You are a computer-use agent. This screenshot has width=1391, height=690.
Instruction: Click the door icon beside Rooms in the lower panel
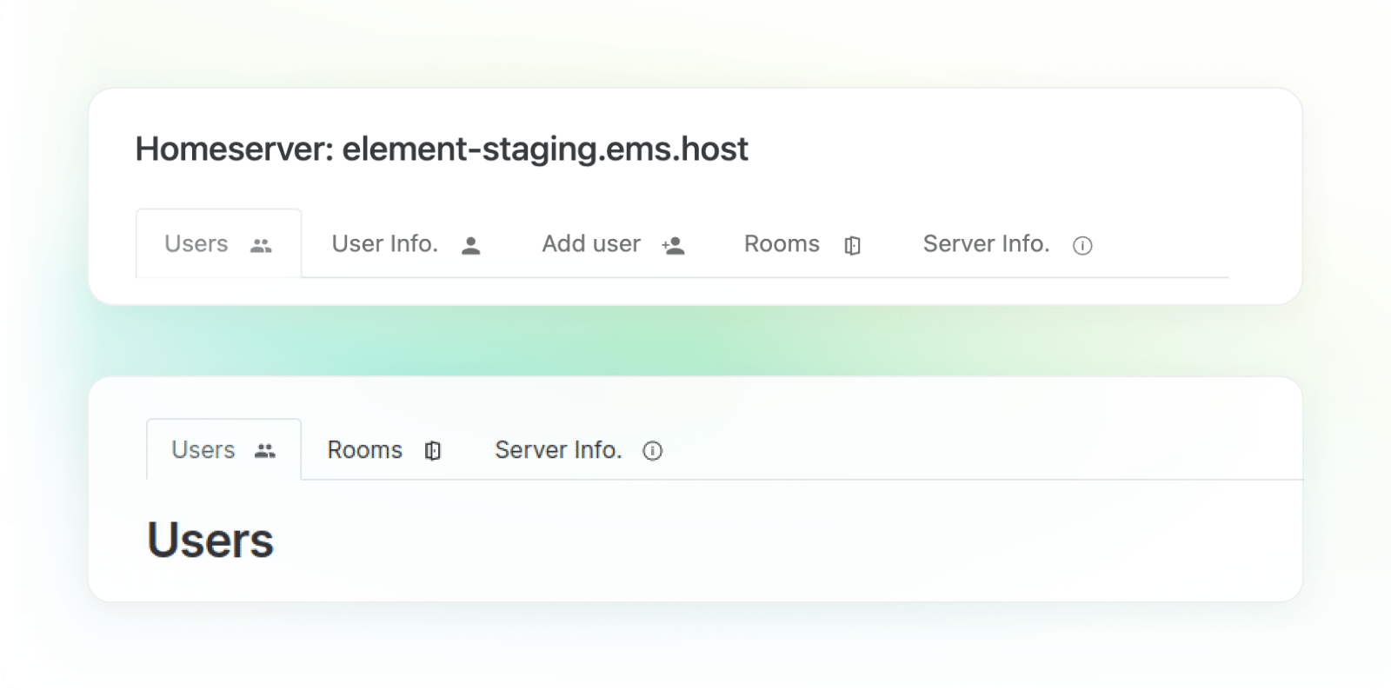click(433, 451)
